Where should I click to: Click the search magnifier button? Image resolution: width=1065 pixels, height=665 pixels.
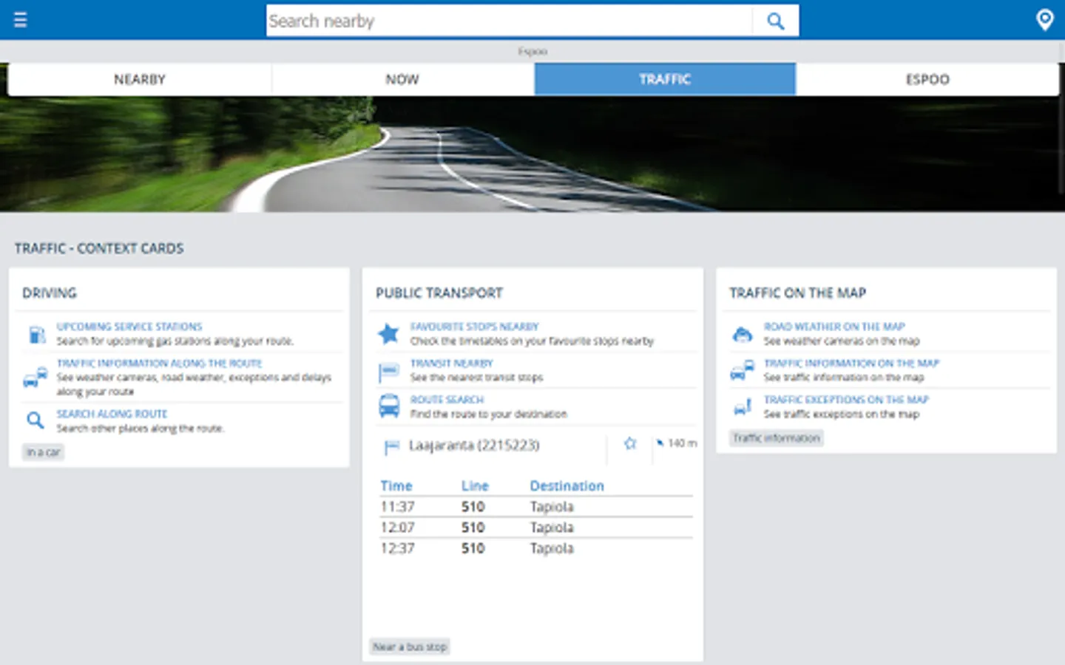775,21
